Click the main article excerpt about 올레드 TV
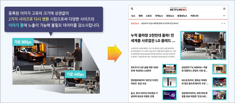 coord(153,52)
